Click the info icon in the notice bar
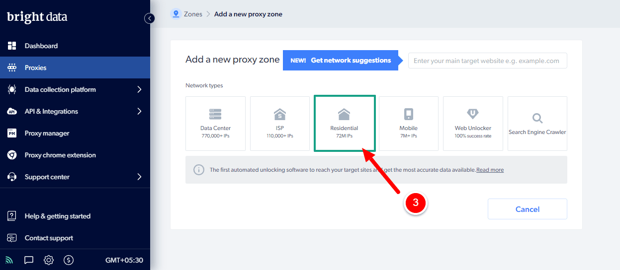The width and height of the screenshot is (620, 270). pyautogui.click(x=198, y=170)
